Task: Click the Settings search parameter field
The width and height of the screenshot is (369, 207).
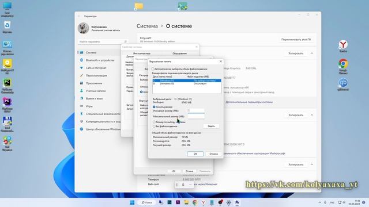Action: click(x=103, y=41)
